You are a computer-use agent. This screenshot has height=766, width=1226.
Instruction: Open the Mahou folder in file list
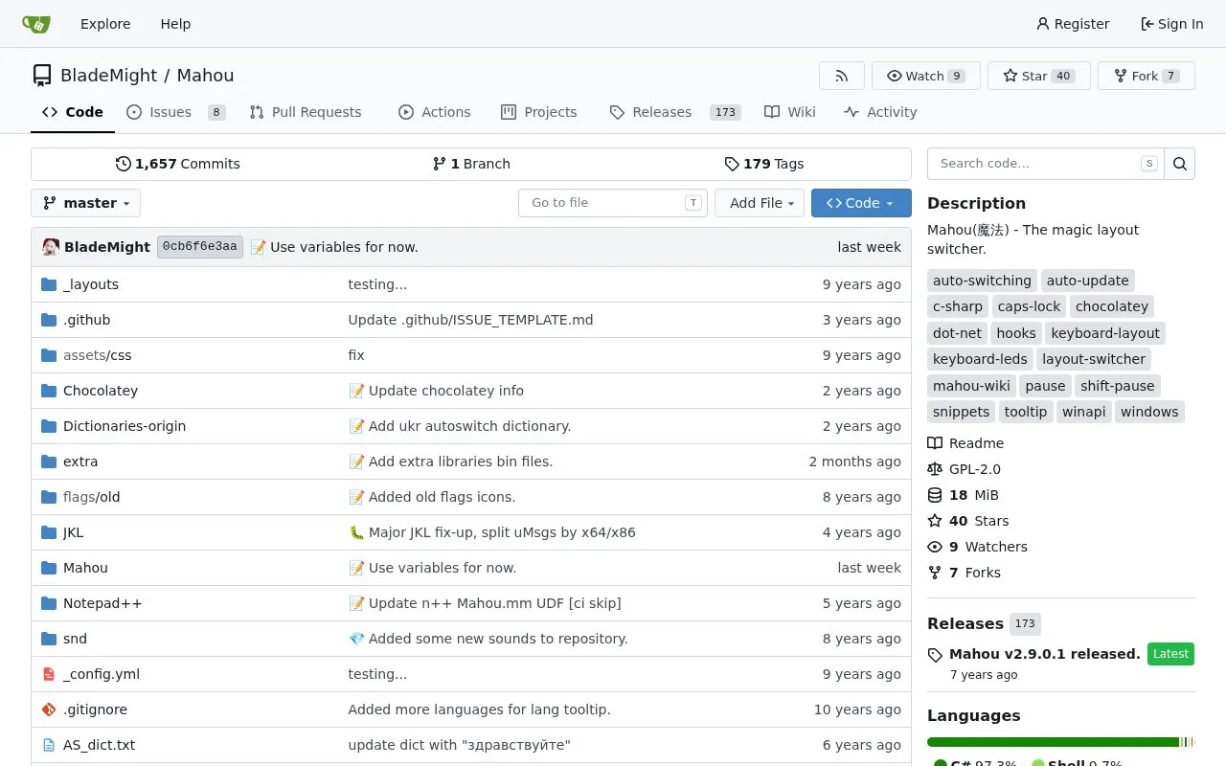coord(85,568)
